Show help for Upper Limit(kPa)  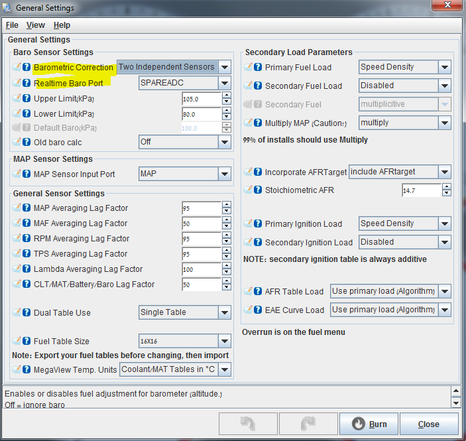click(27, 98)
